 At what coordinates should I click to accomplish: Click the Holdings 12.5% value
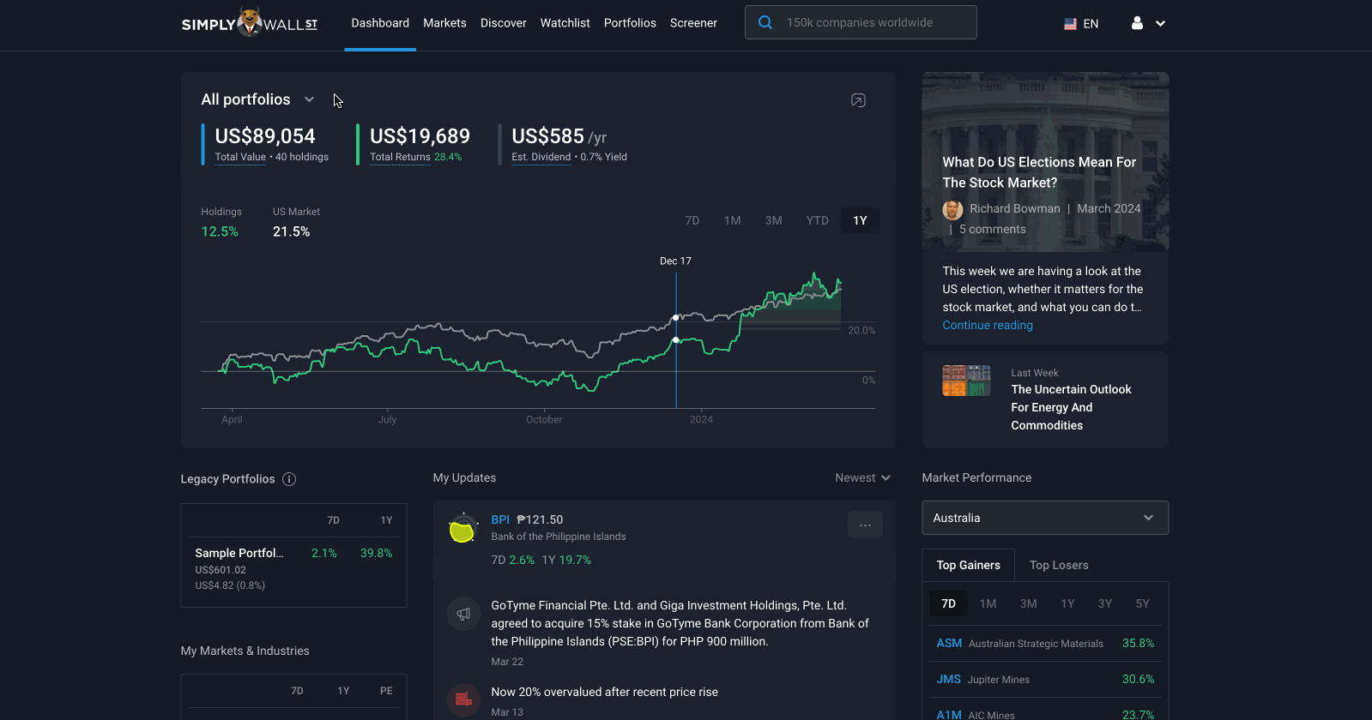point(220,231)
